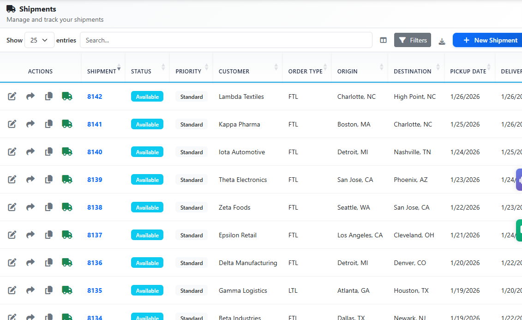Sort by Pickup Date column header

pyautogui.click(x=468, y=71)
